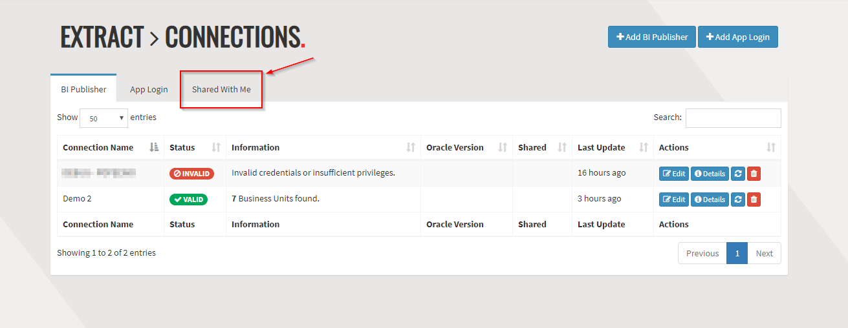Select the BI Publisher tab

point(83,90)
